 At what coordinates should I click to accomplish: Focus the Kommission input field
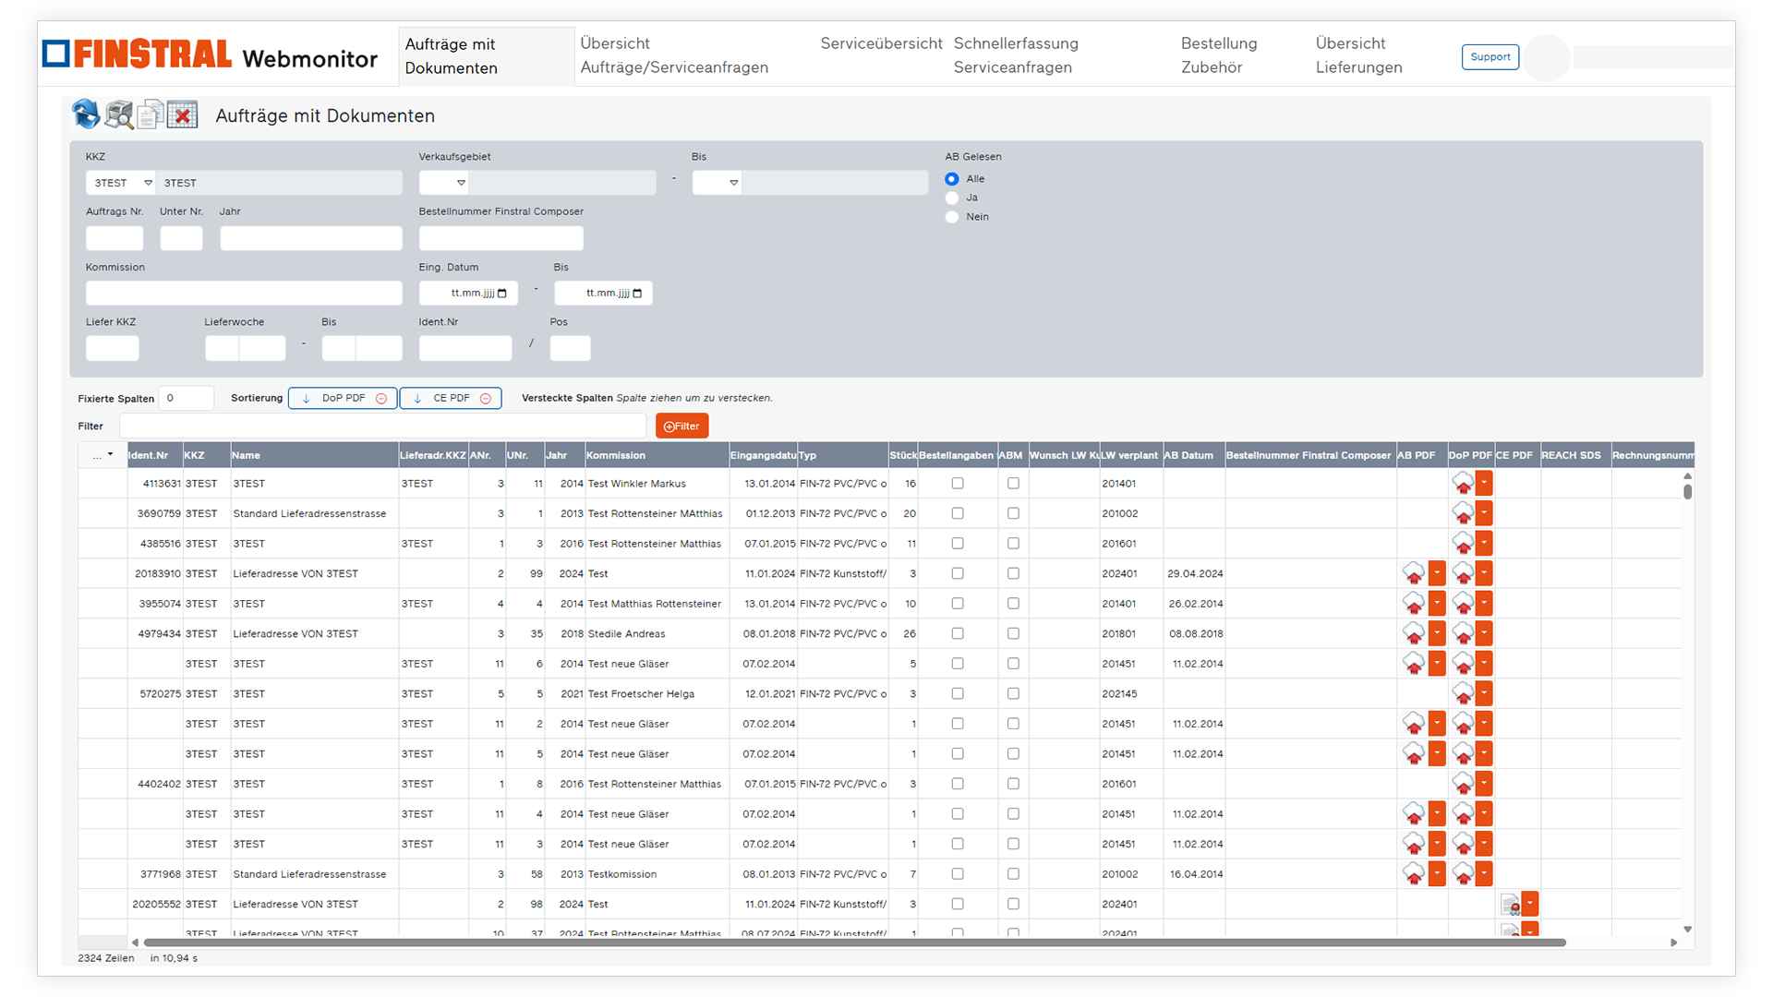click(244, 293)
